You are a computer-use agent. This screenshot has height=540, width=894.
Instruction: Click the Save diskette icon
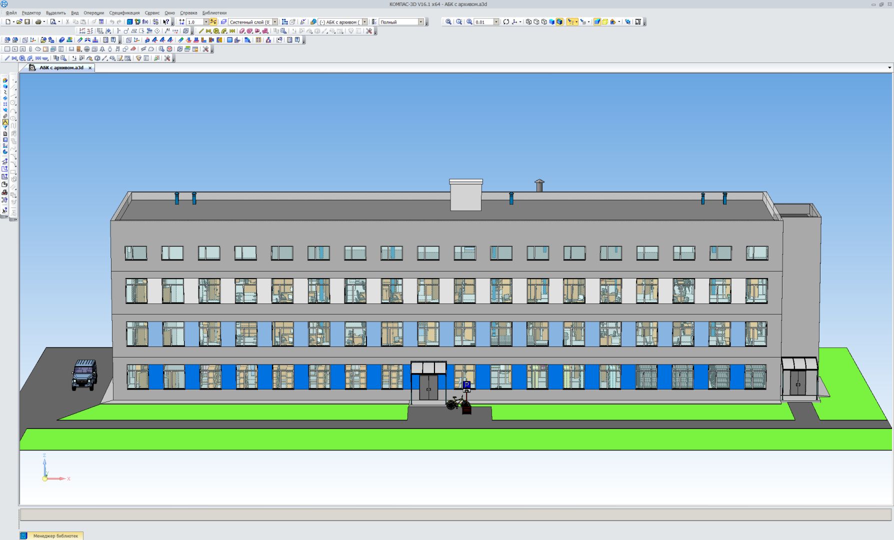(27, 22)
